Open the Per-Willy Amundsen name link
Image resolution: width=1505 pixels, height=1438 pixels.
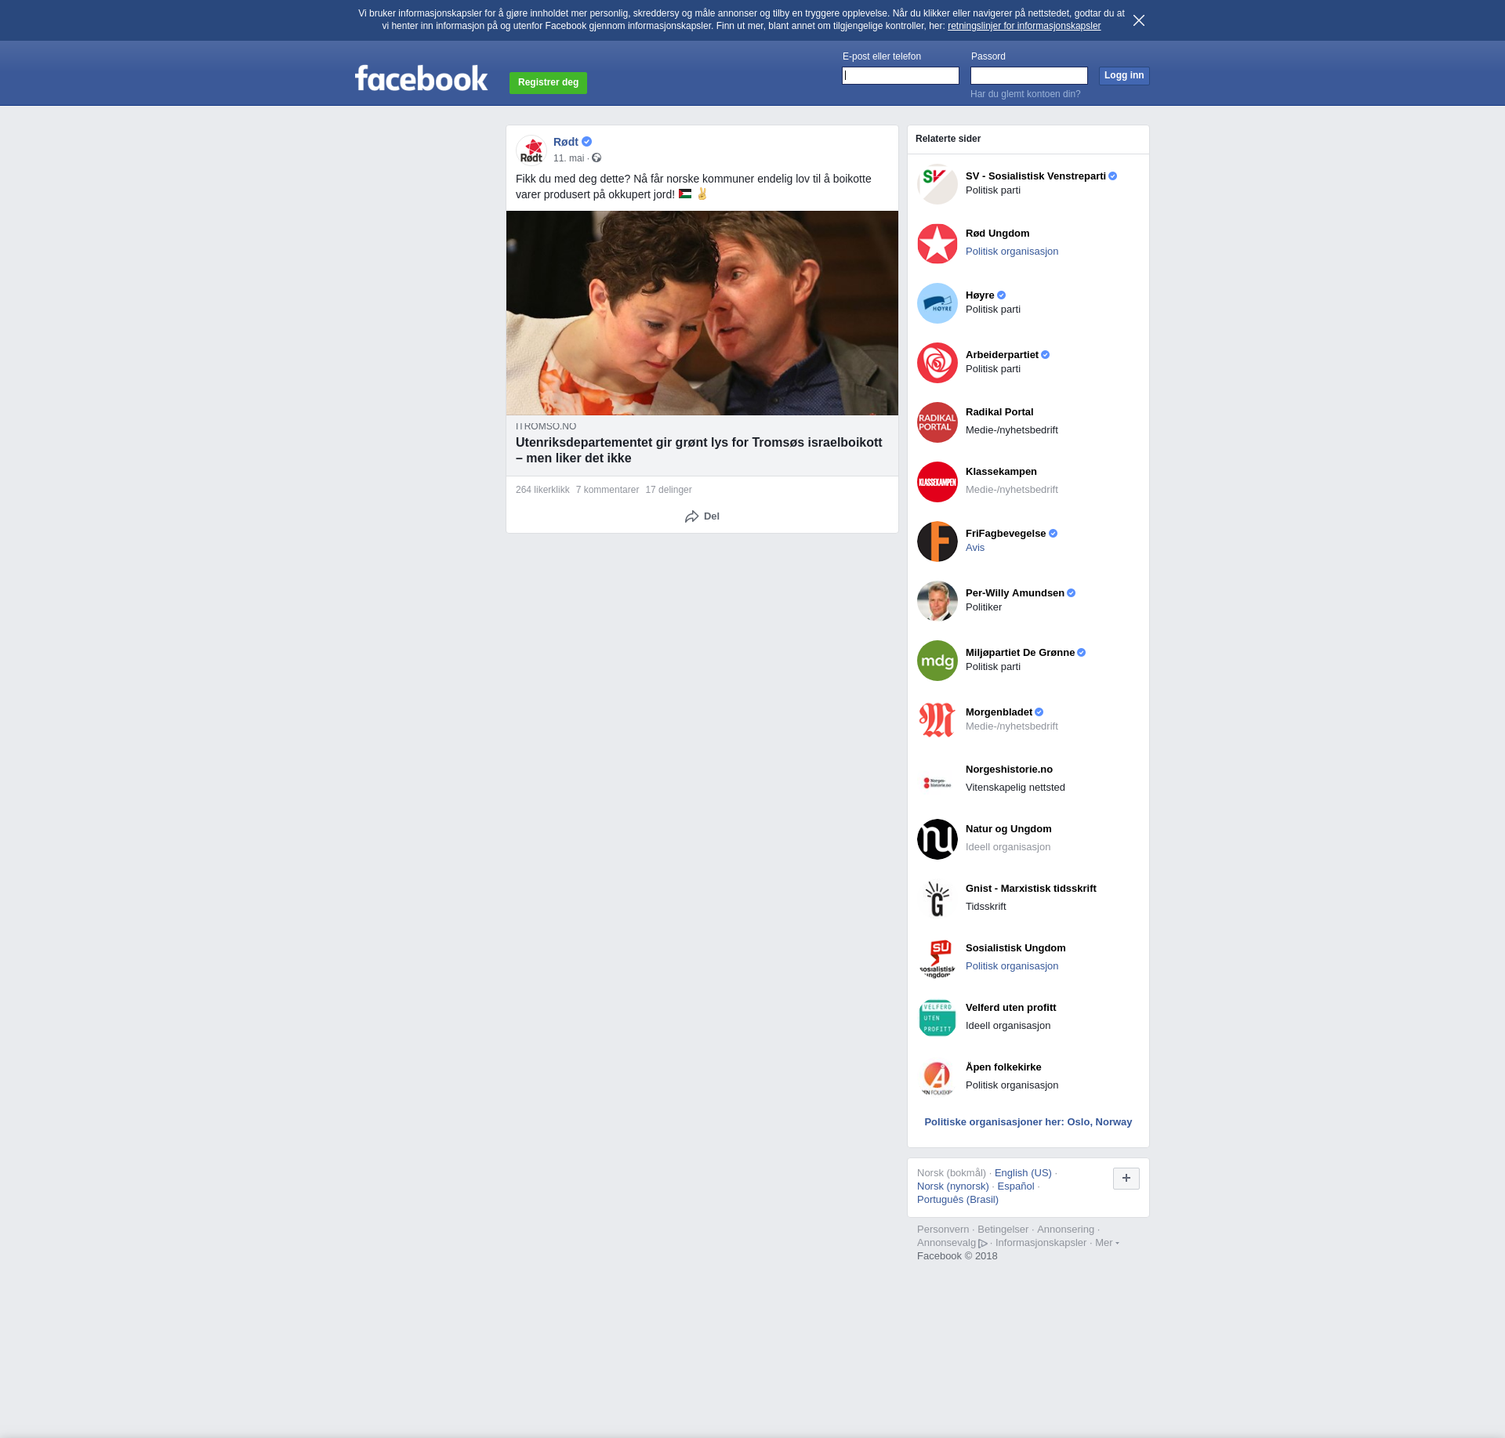point(1015,593)
